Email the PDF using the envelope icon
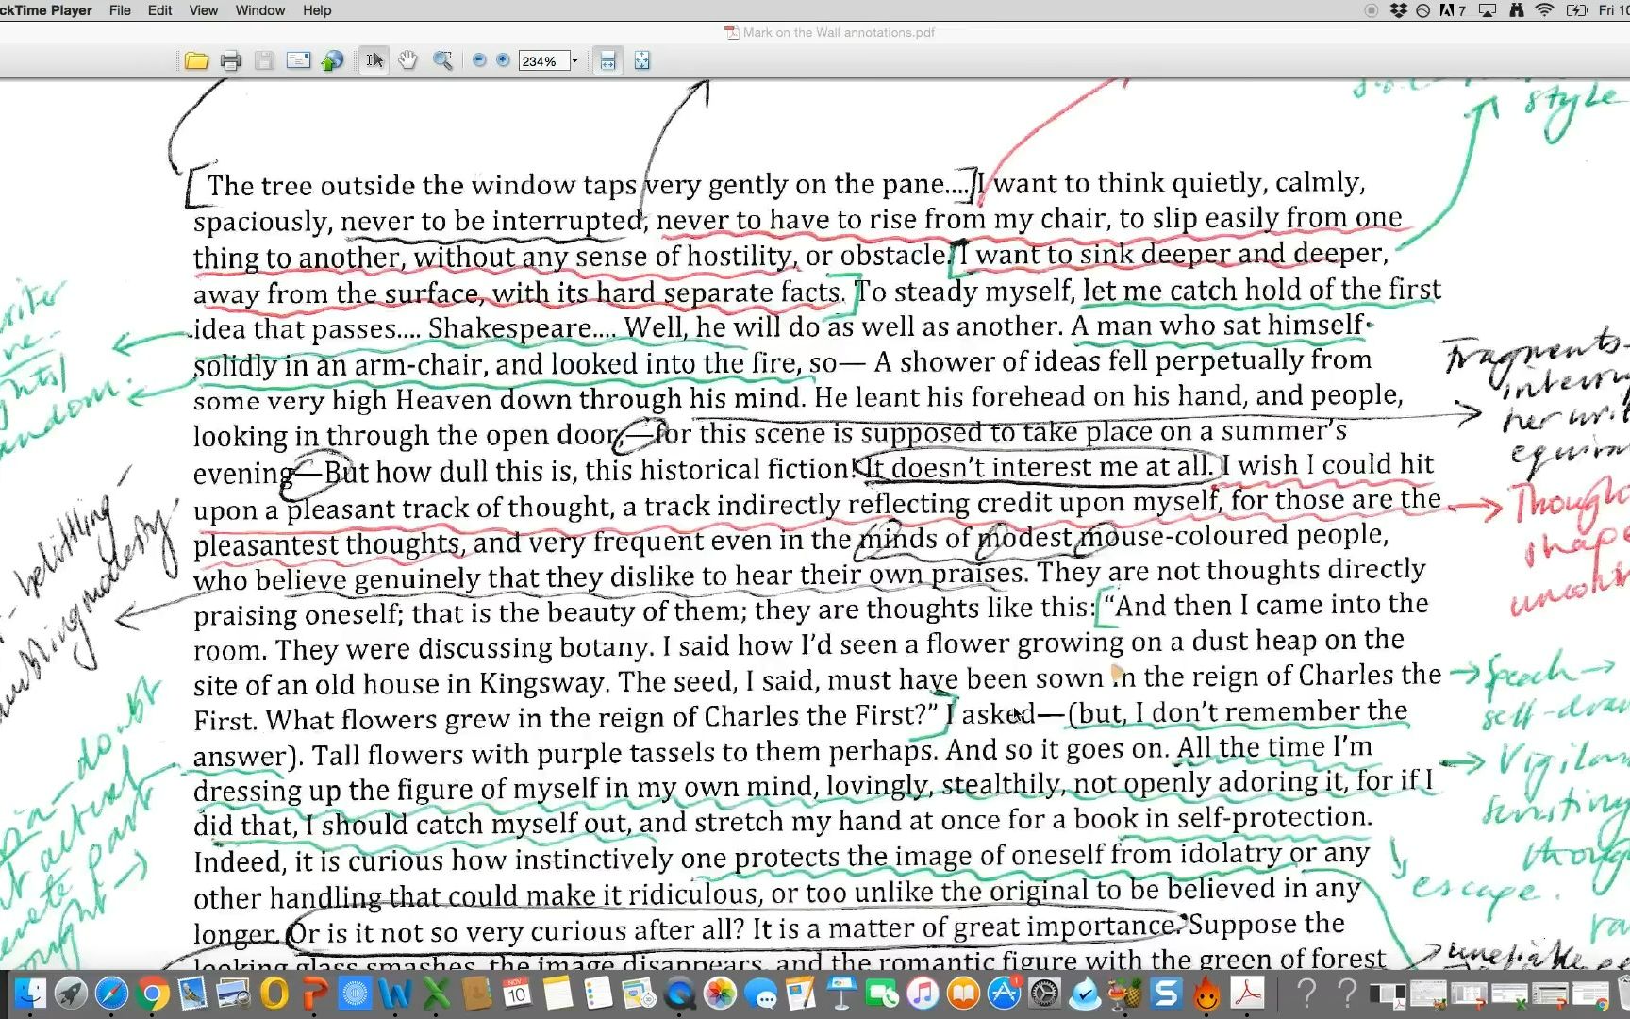This screenshot has height=1019, width=1630. coord(298,61)
